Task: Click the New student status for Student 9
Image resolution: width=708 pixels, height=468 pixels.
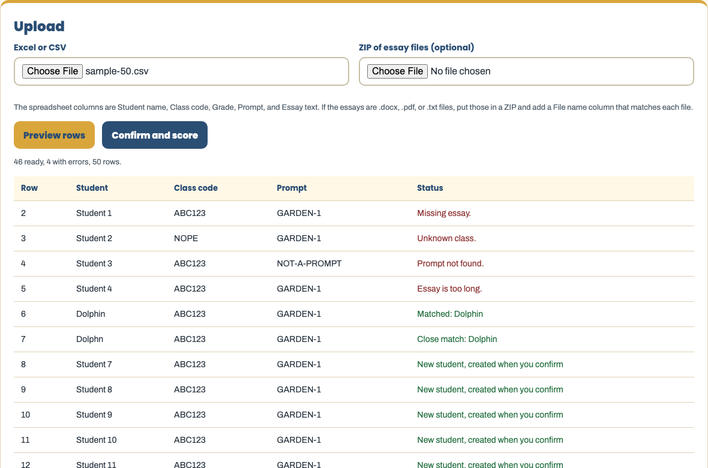Action: click(x=490, y=415)
